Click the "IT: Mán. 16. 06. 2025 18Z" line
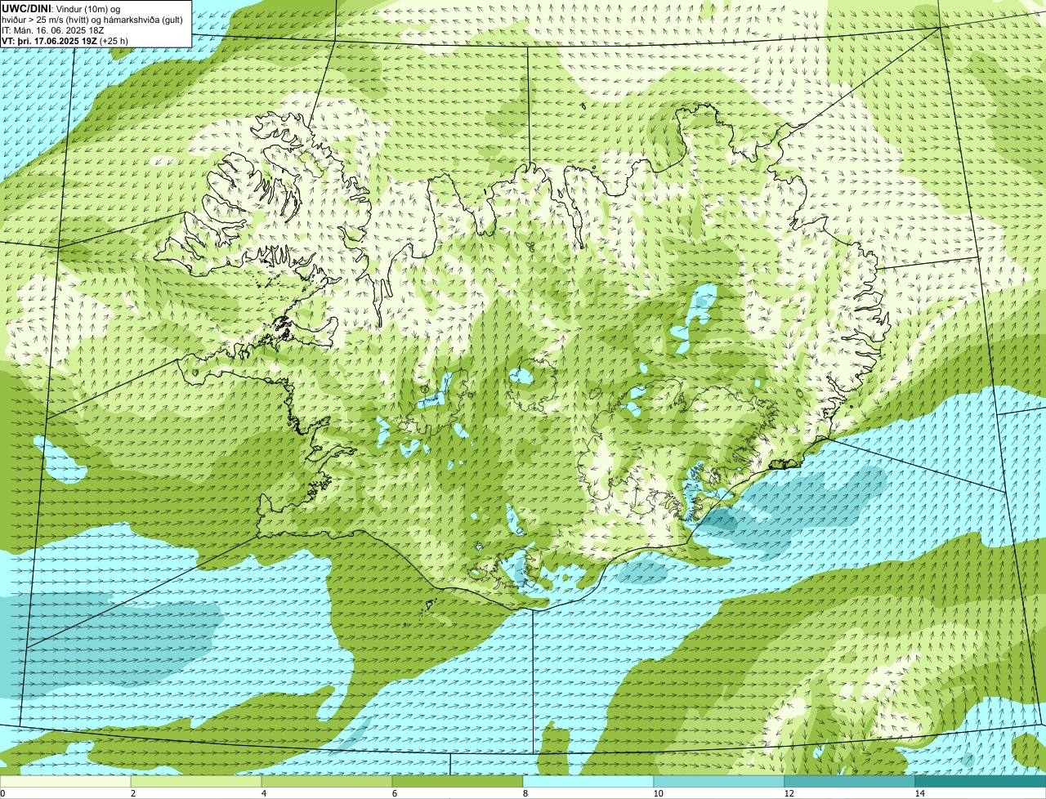 click(x=52, y=29)
